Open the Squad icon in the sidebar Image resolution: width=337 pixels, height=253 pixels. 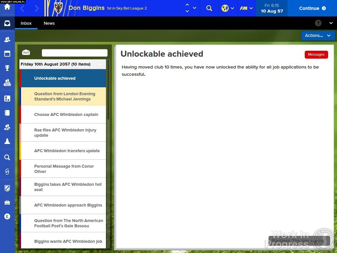point(7,39)
